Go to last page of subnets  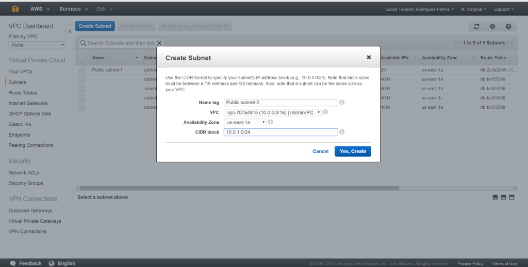click(512, 43)
